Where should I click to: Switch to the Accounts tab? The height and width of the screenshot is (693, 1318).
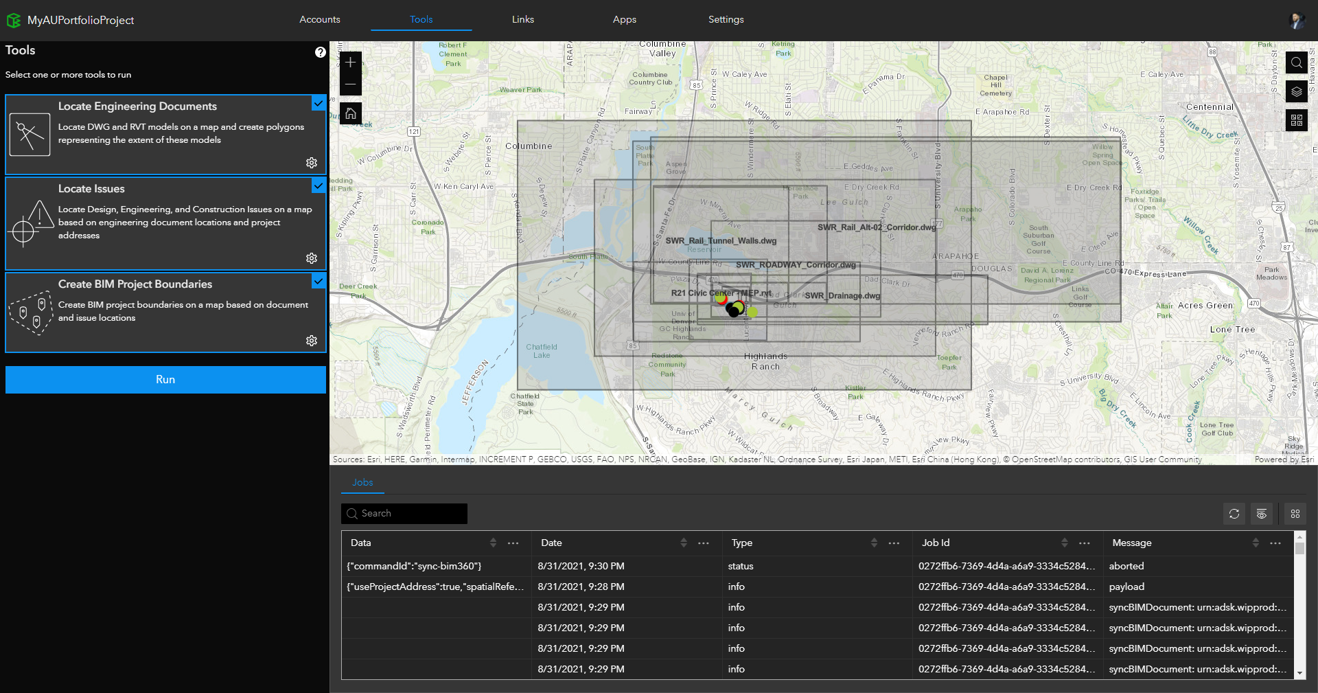pyautogui.click(x=319, y=19)
